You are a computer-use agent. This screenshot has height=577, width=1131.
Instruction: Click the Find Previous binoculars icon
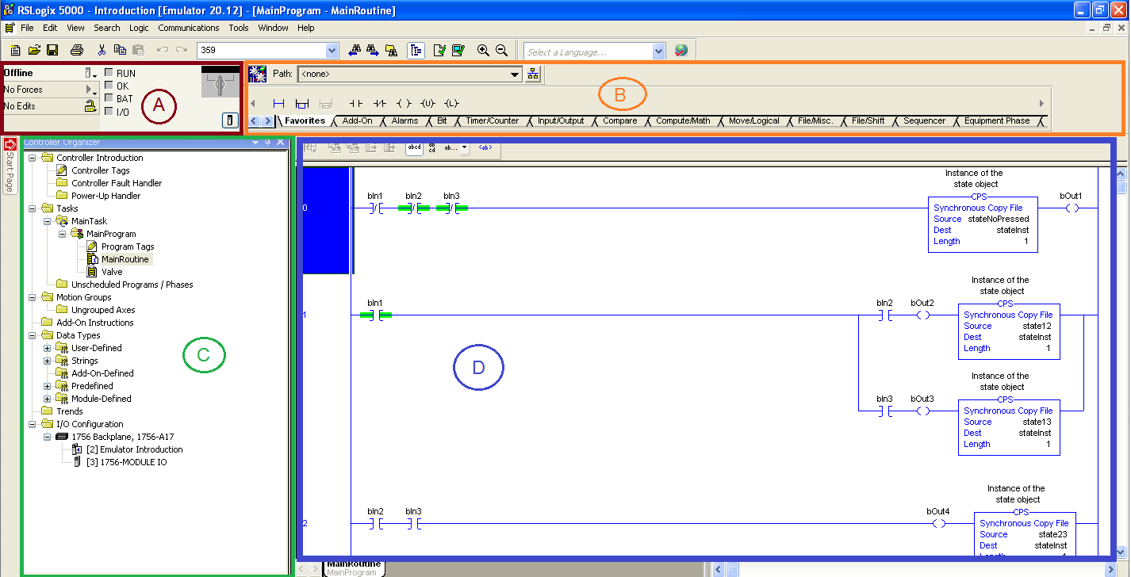pyautogui.click(x=355, y=50)
